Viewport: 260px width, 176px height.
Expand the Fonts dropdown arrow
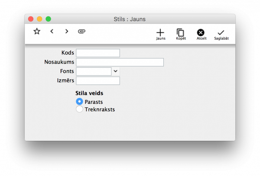click(116, 71)
